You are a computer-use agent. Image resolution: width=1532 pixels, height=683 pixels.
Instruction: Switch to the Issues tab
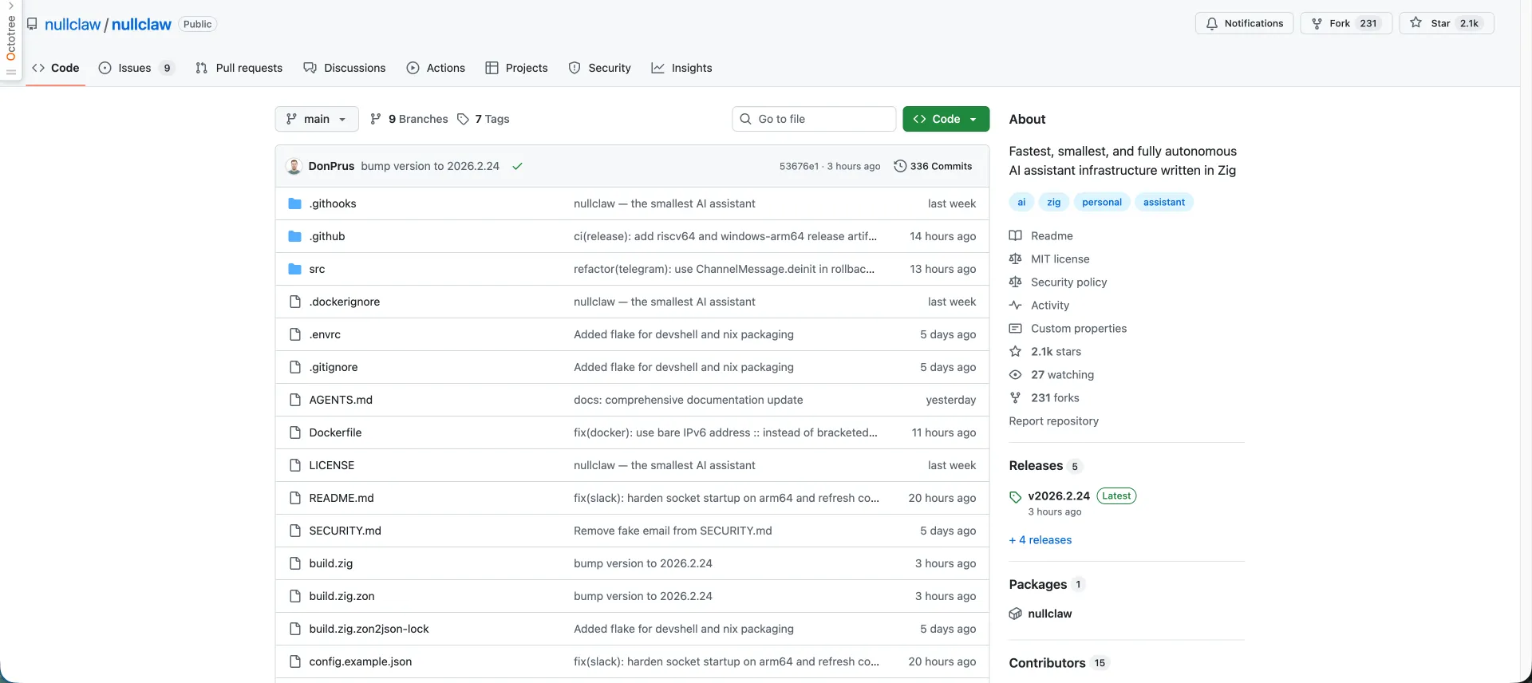[x=134, y=68]
